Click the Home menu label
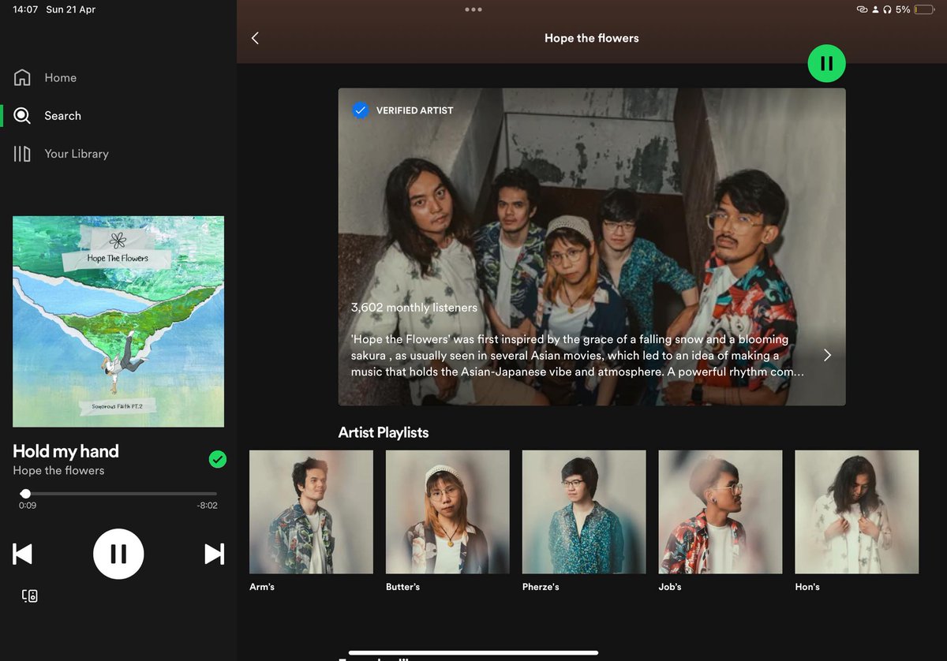This screenshot has height=661, width=947. pyautogui.click(x=61, y=77)
